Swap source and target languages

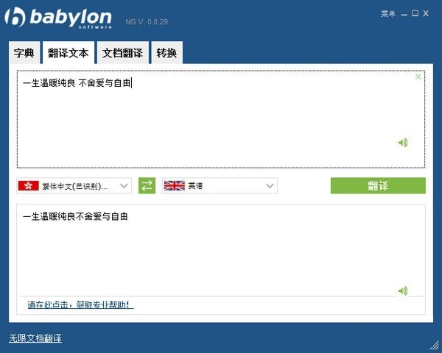click(147, 186)
